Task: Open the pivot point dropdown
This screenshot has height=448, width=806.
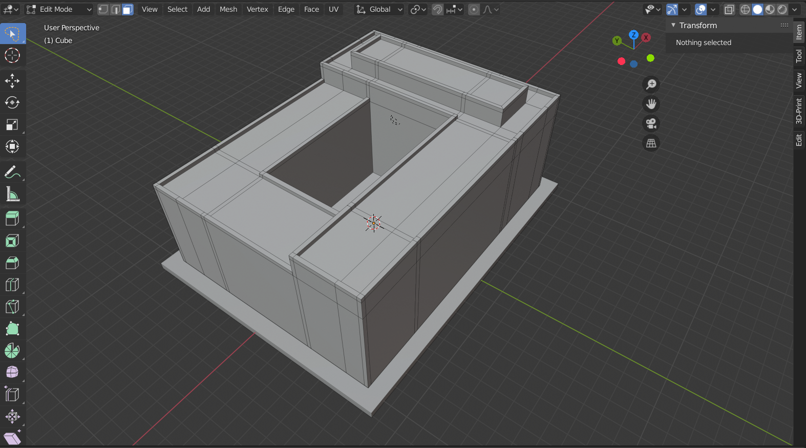Action: [418, 9]
